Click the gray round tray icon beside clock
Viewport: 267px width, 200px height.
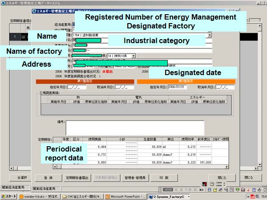point(257,196)
